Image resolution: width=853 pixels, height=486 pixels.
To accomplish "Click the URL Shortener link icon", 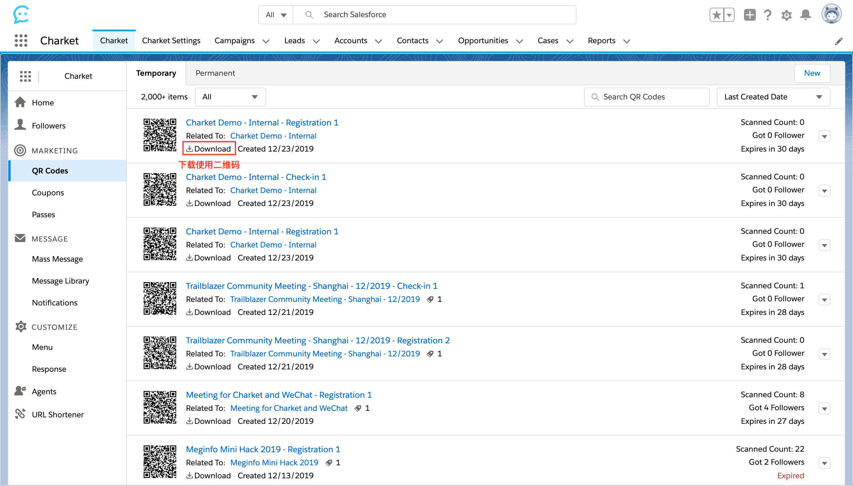I will 20,414.
